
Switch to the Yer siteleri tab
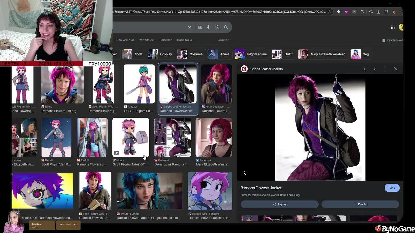tap(147, 40)
